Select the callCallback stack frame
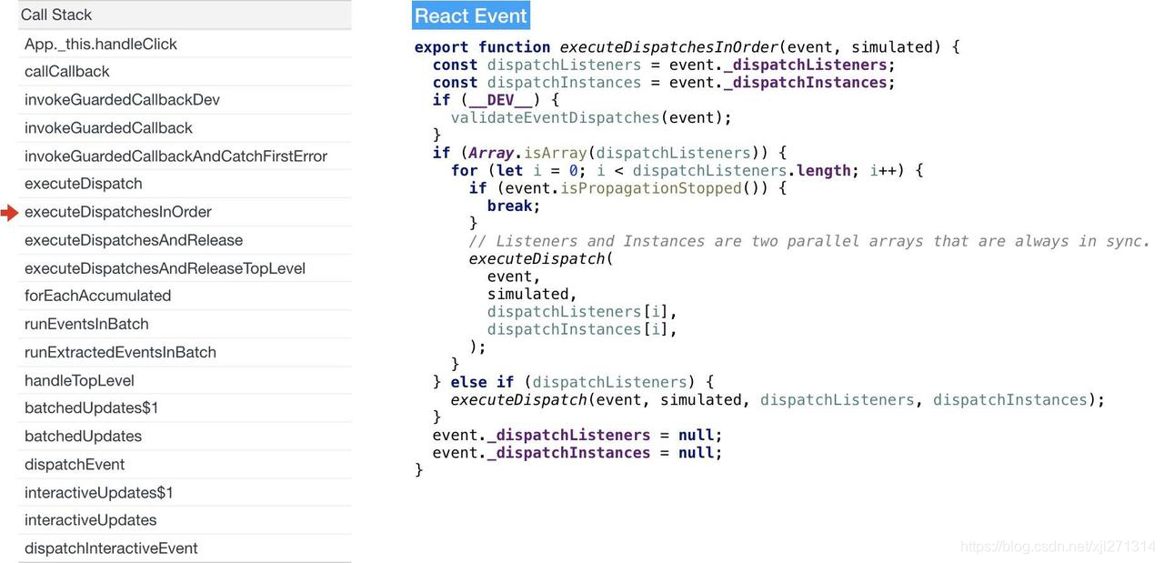The image size is (1164, 563). coord(185,72)
